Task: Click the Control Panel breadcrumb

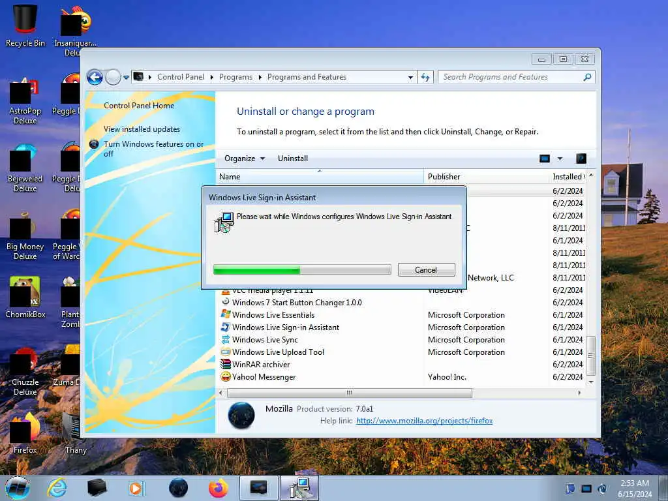Action: [181, 77]
